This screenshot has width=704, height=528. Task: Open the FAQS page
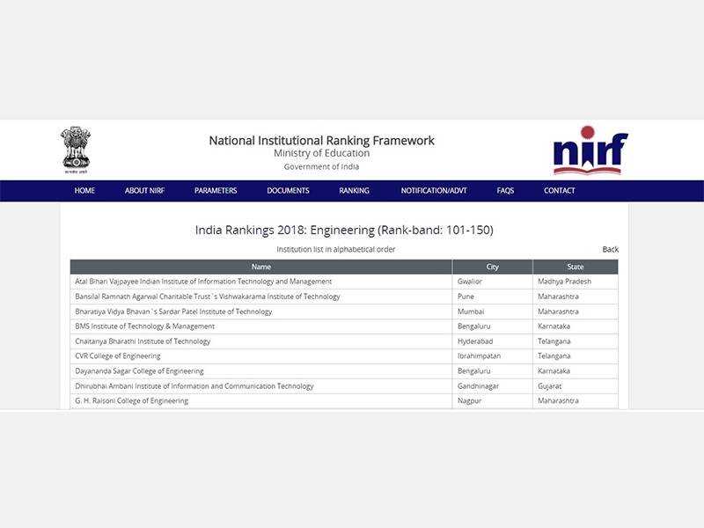tap(505, 190)
